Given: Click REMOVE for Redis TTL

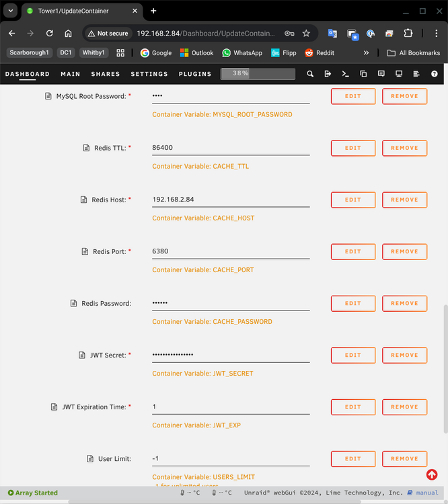Looking at the screenshot, I should coord(404,148).
